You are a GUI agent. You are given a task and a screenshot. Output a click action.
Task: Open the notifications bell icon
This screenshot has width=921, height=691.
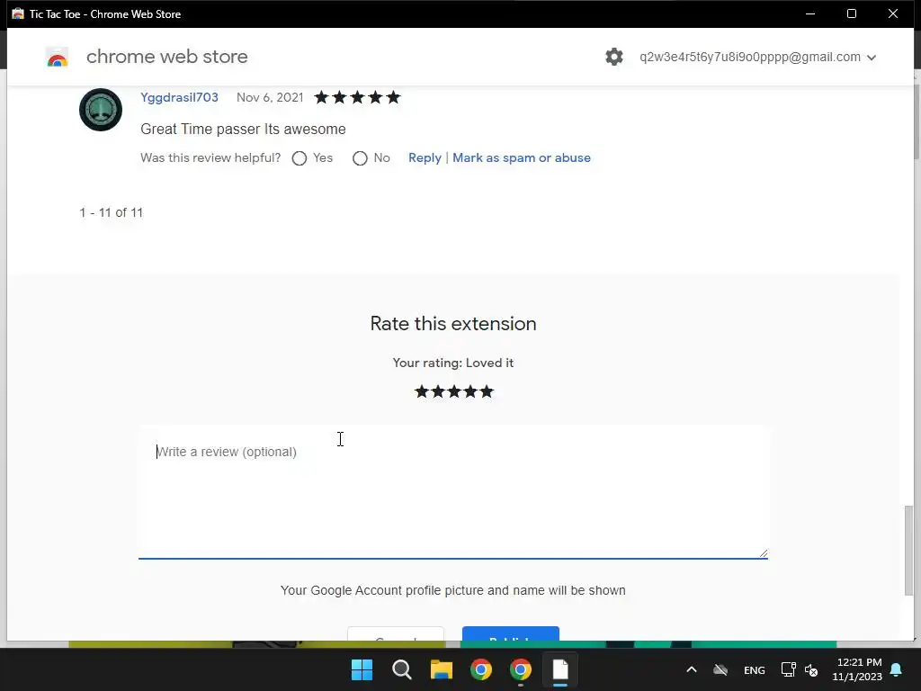[897, 669]
